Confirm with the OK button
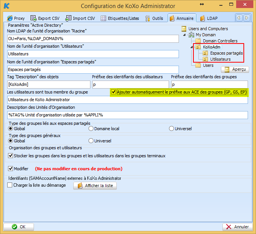Image resolution: width=256 pixels, height=234 pixels. pos(19,227)
